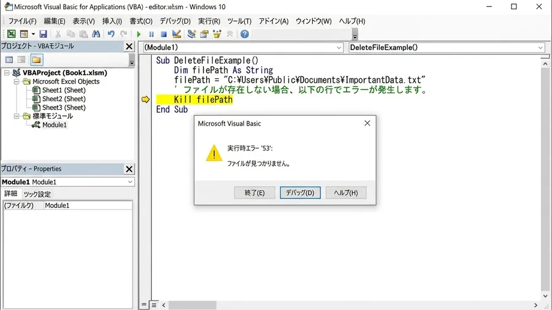This screenshot has width=552, height=310.
Task: Open the ファイル(F) menu
Action: tap(22, 21)
